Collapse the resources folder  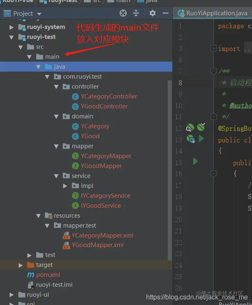[x=39, y=216]
